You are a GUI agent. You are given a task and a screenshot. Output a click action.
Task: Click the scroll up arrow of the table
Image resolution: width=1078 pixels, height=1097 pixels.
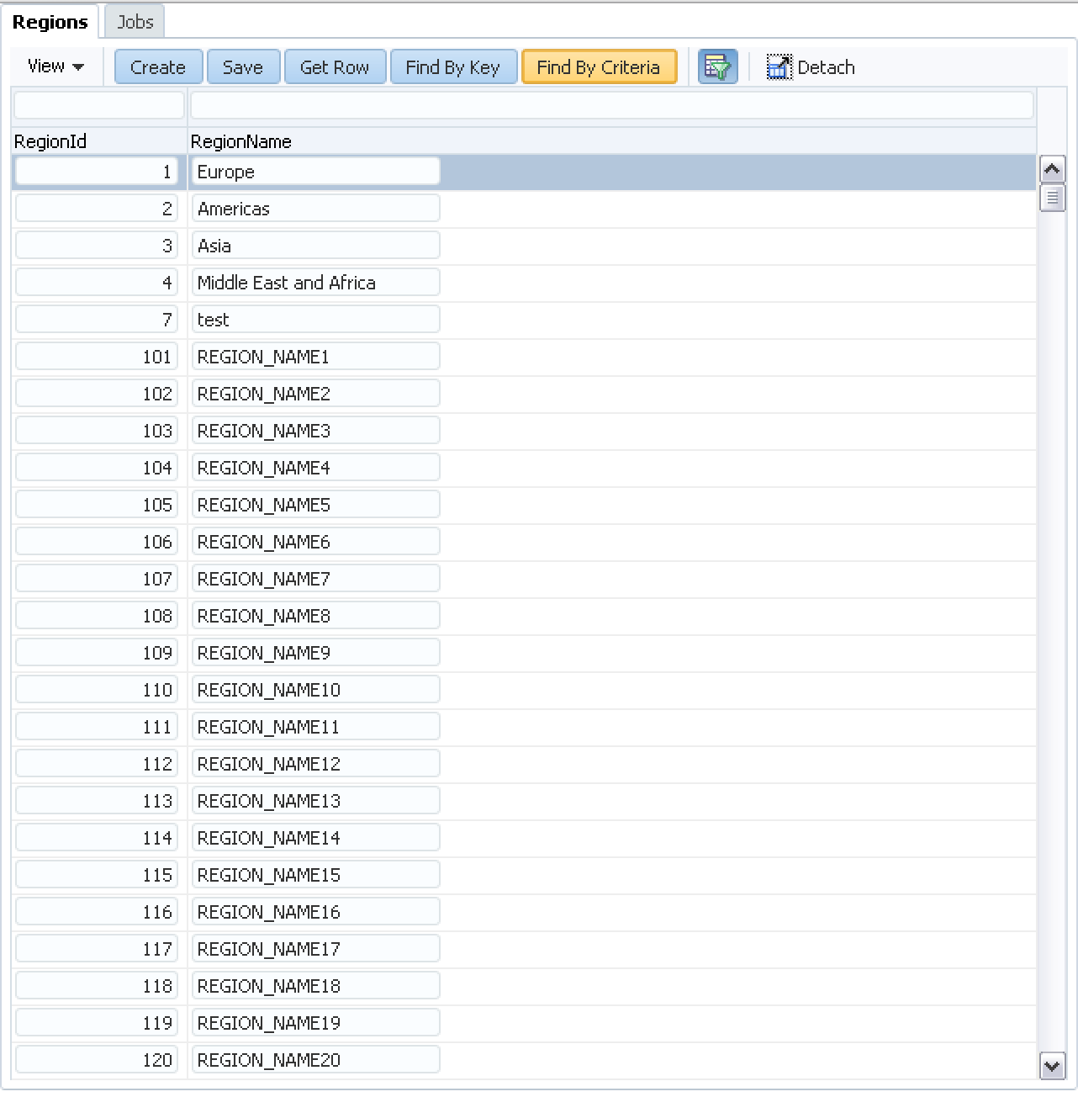(x=1052, y=169)
